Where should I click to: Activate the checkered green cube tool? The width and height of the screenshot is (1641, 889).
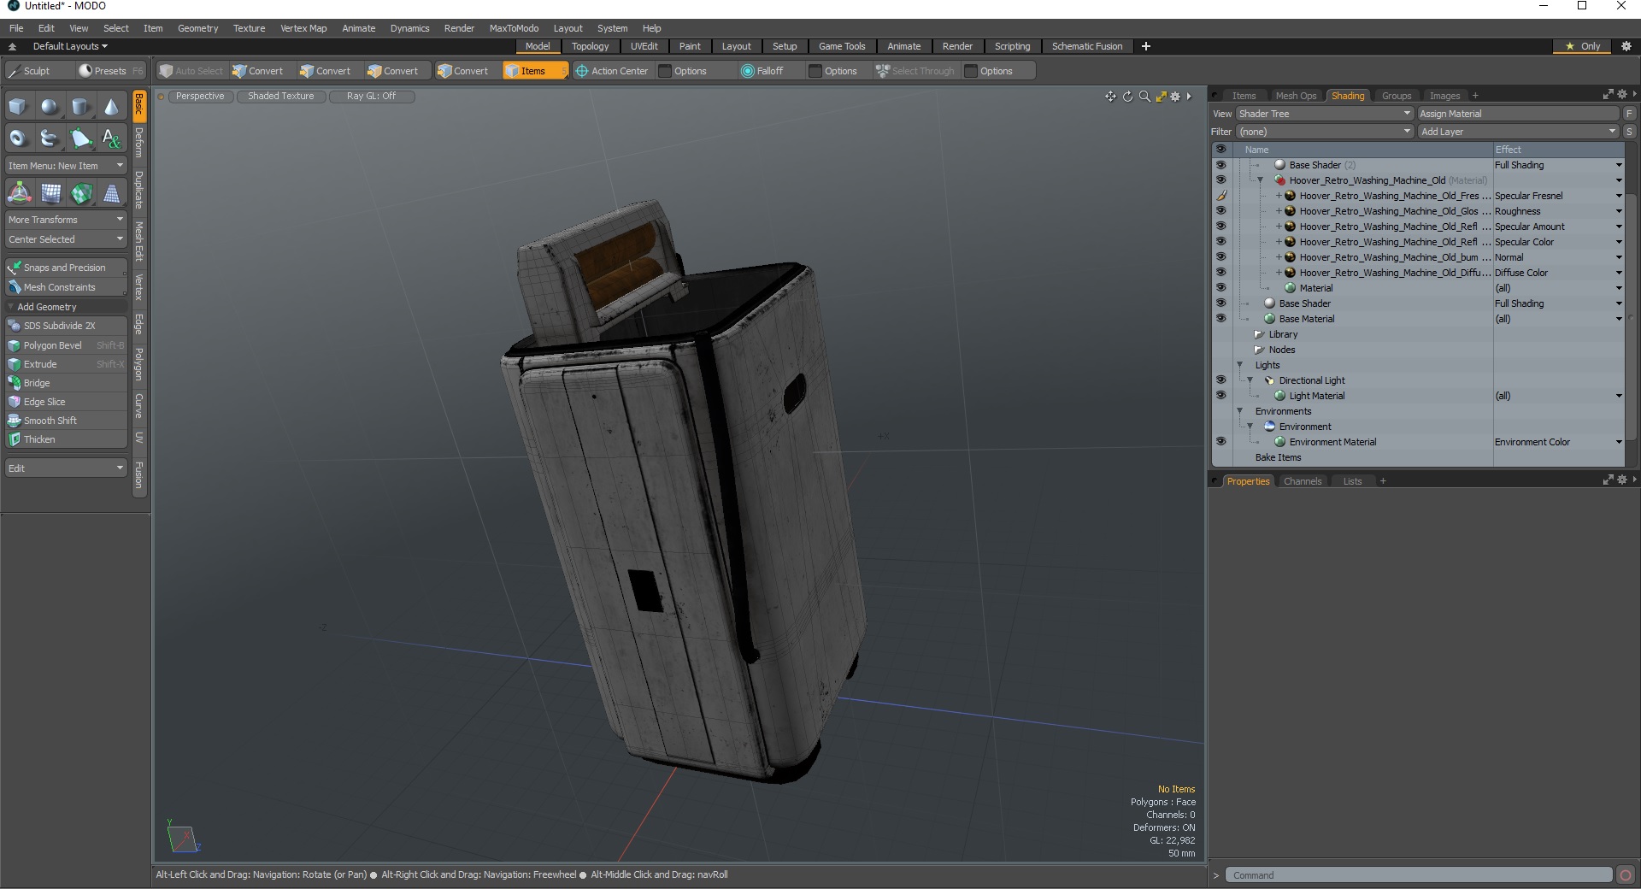[80, 193]
